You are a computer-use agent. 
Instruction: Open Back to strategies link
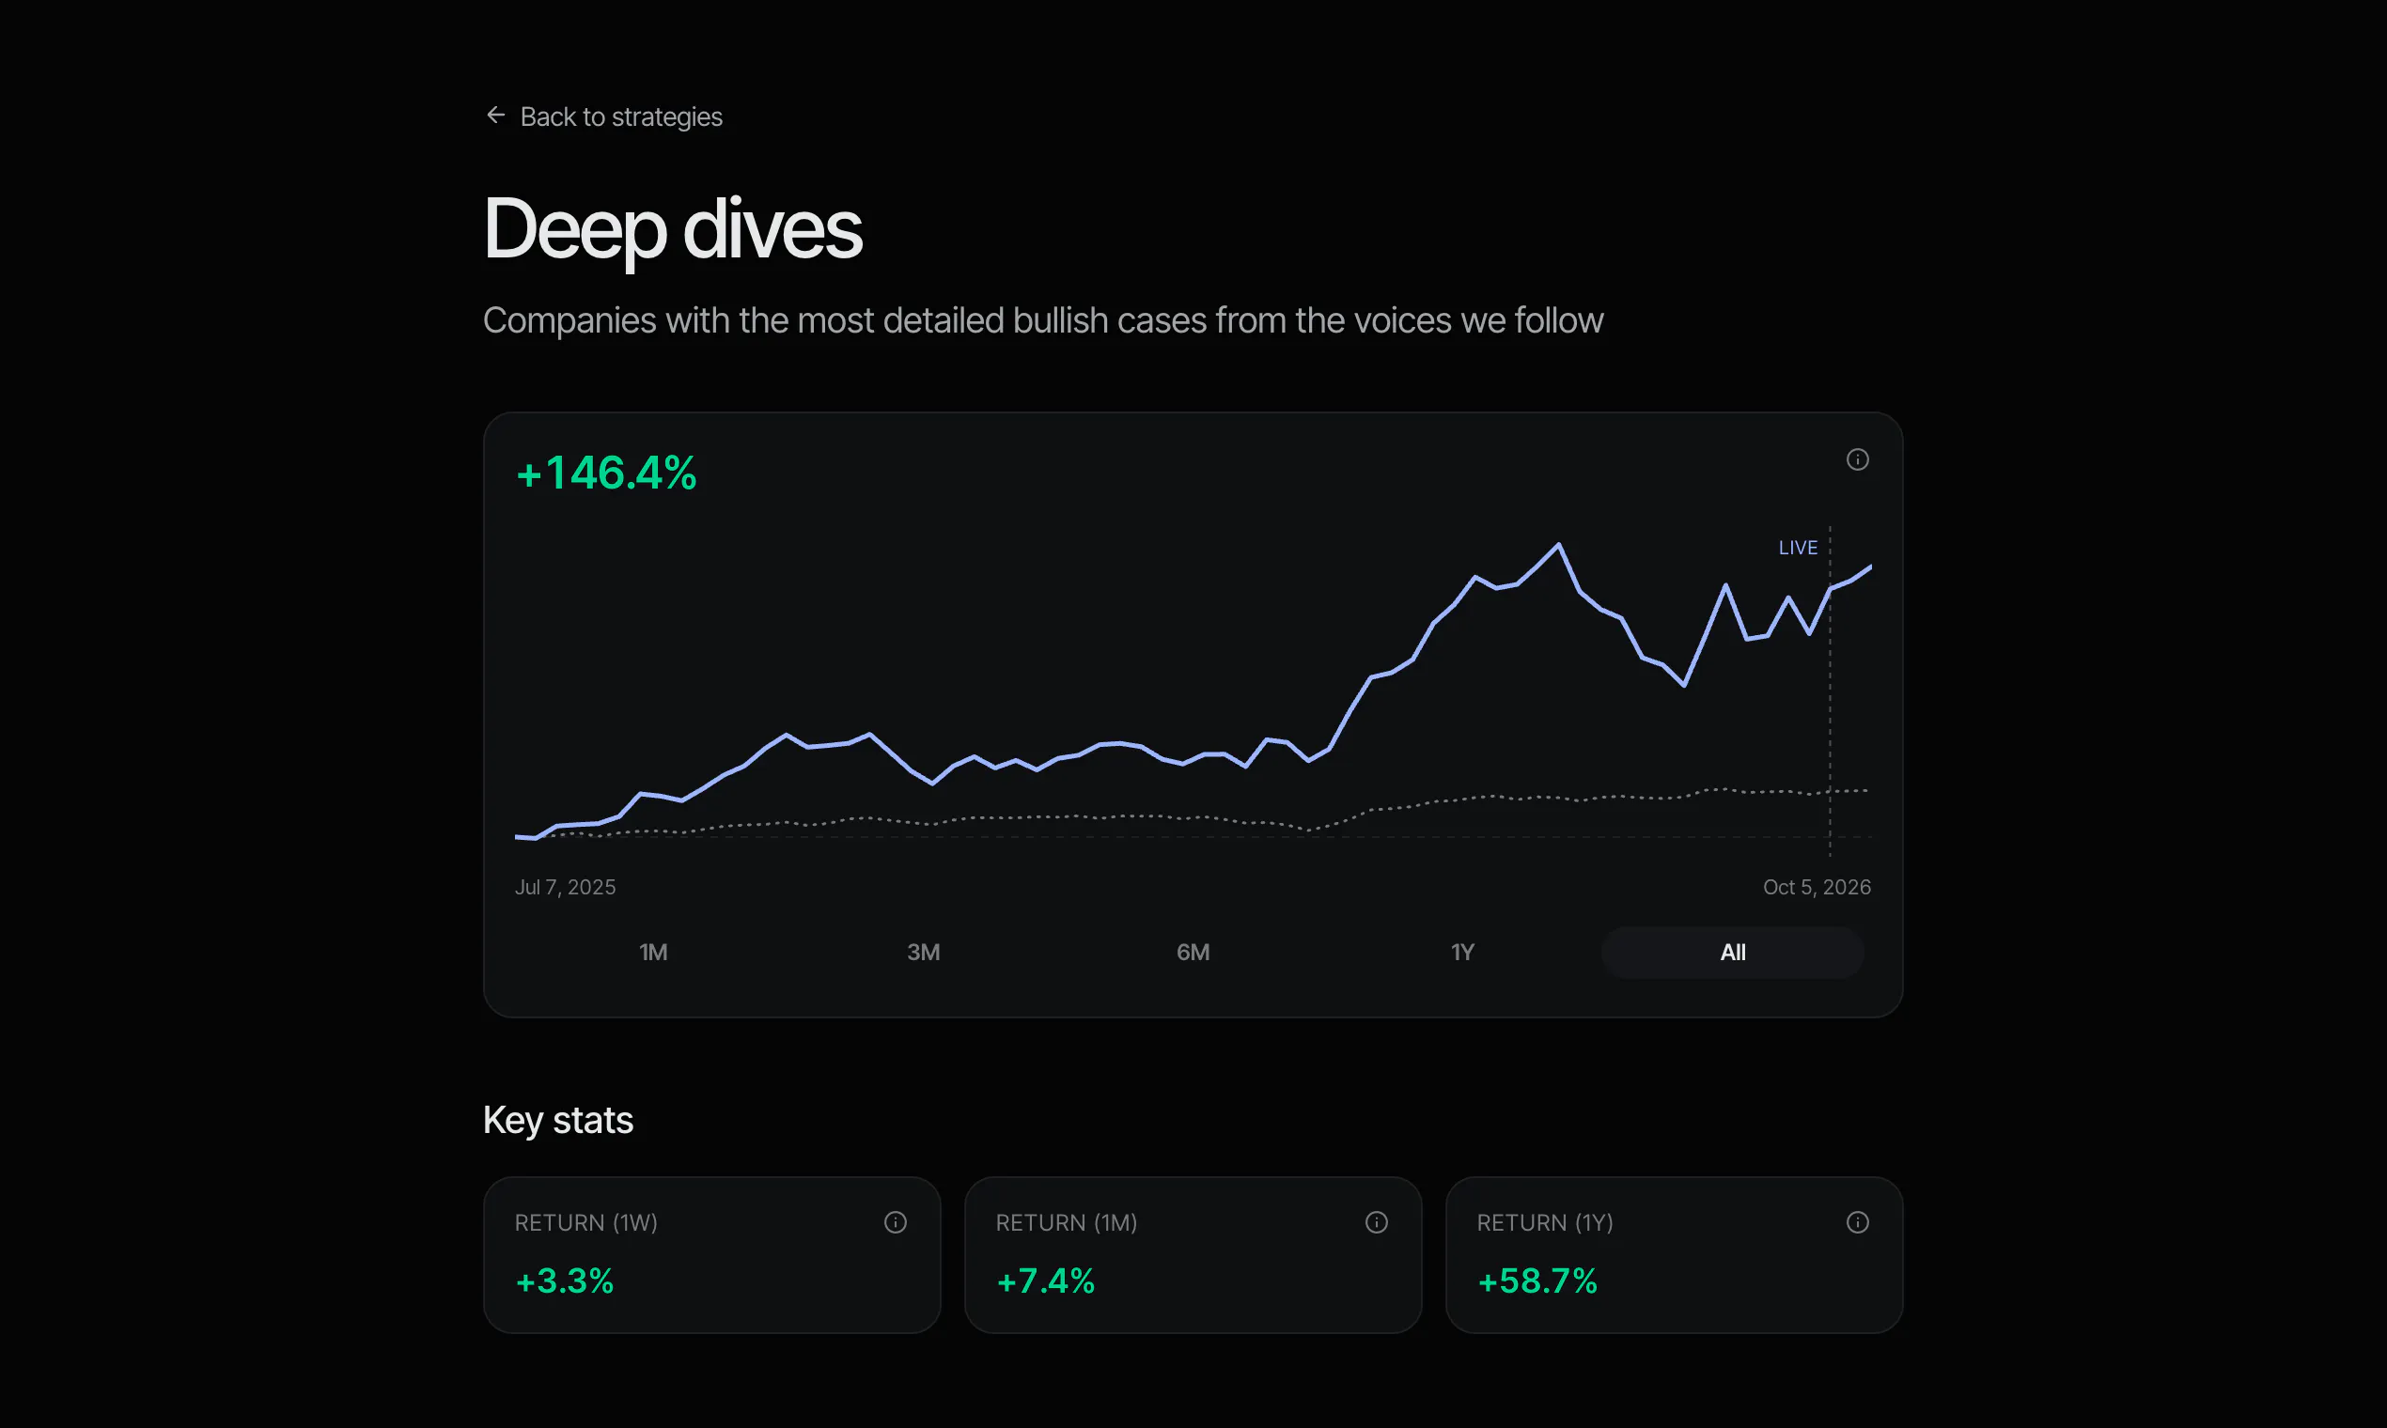pos(603,116)
